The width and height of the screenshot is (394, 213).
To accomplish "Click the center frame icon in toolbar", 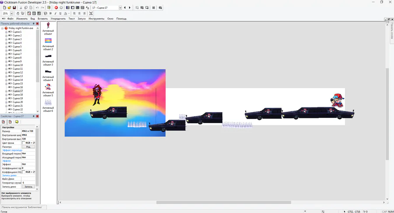I will click(x=91, y=13).
